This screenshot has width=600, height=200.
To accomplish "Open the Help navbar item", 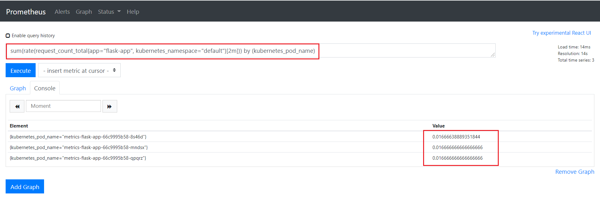I will point(133,12).
